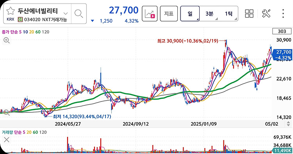Select the 일 daily period tab
Viewport: 293px width, 154px height.
[190, 14]
